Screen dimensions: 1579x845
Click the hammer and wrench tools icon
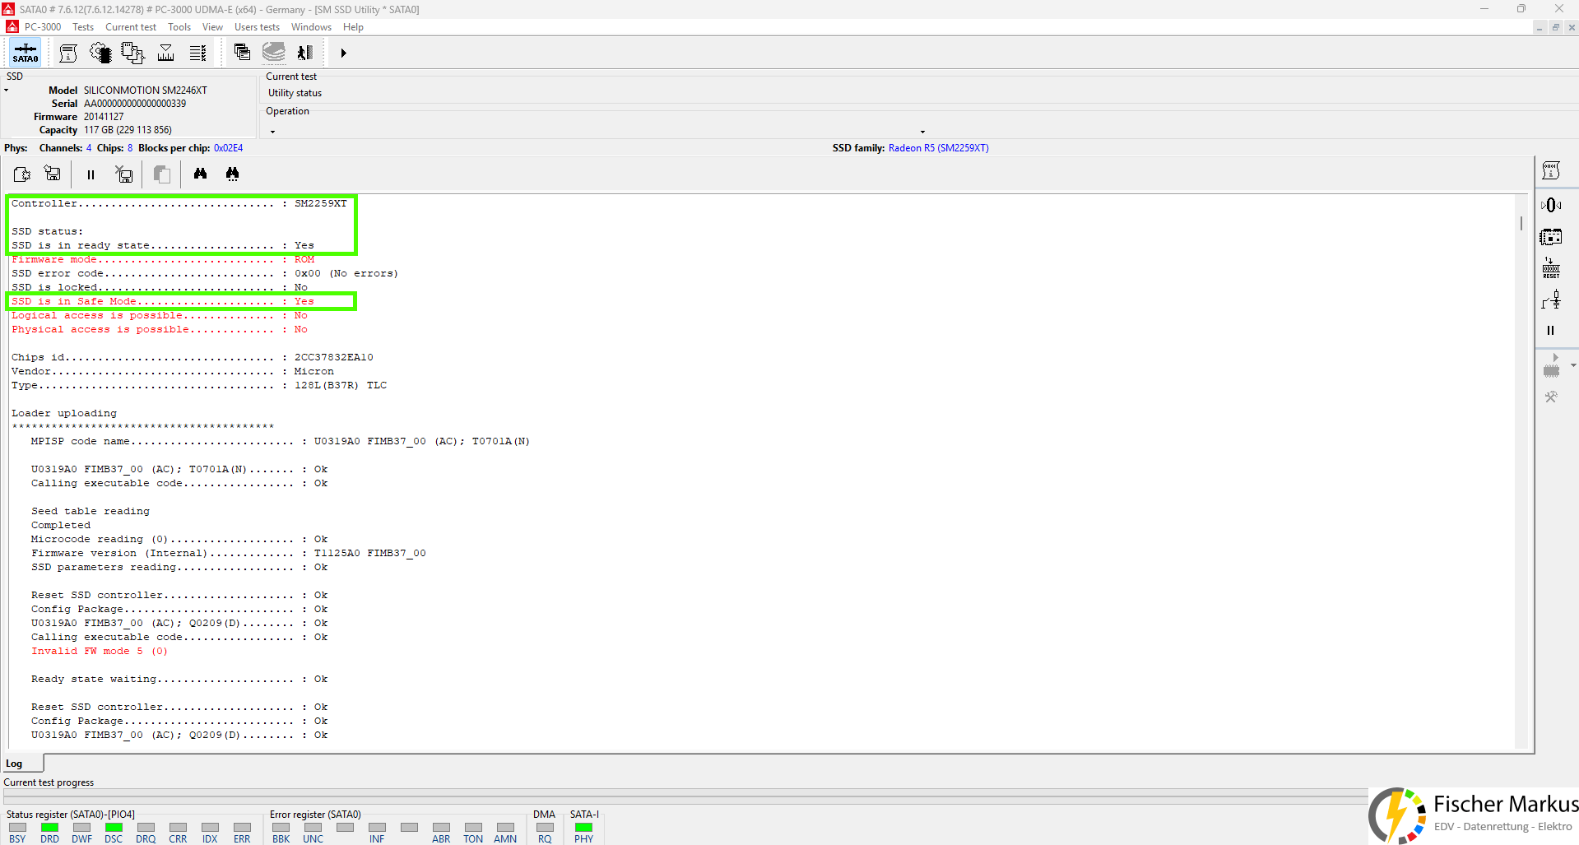coord(1551,397)
